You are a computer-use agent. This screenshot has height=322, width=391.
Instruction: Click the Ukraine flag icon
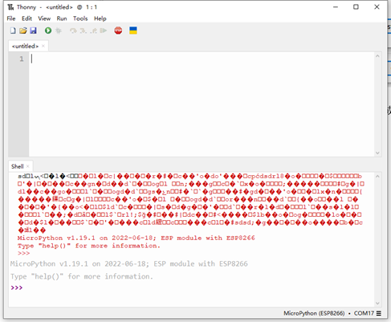(133, 31)
